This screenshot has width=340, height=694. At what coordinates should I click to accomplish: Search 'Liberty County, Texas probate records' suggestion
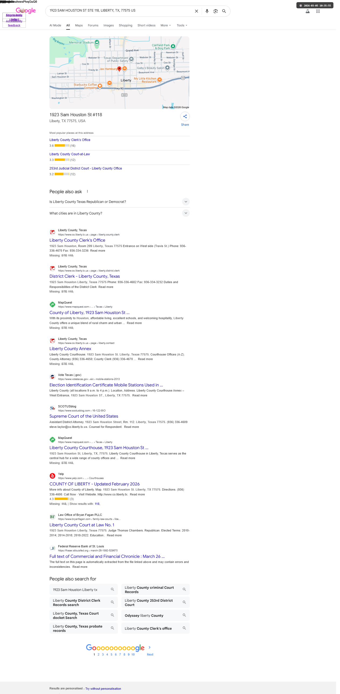coord(83,628)
